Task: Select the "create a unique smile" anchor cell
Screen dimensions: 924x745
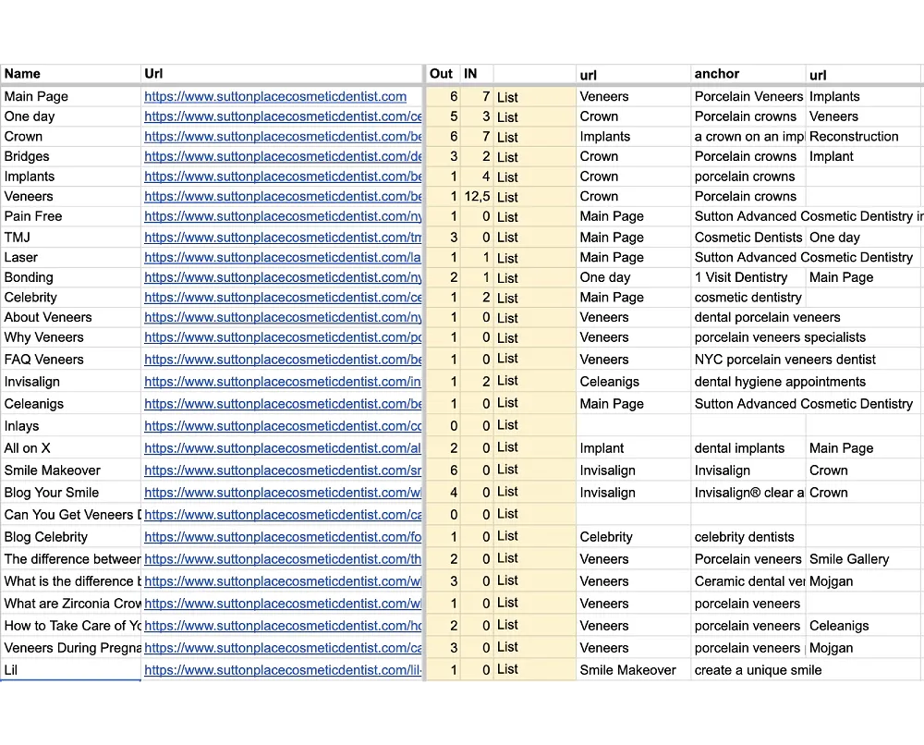Action: pos(758,670)
